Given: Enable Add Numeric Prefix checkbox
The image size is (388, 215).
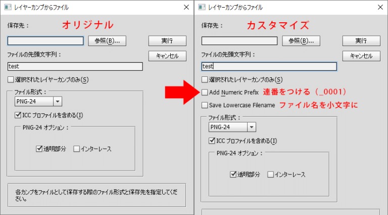Looking at the screenshot, I should point(205,93).
